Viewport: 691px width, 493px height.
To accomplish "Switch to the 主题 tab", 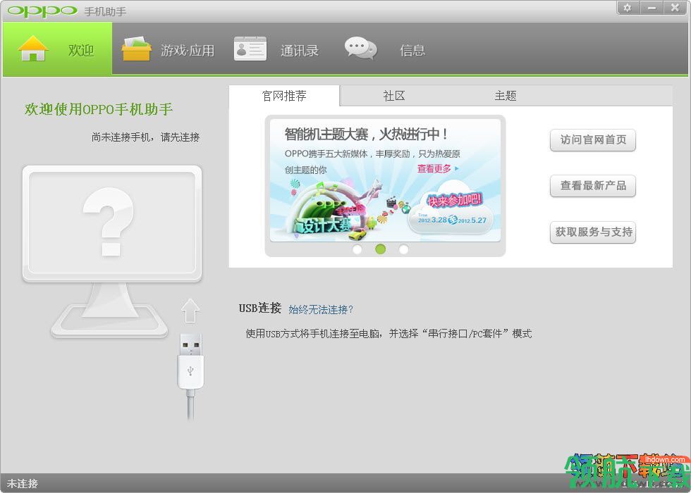I will coord(506,96).
